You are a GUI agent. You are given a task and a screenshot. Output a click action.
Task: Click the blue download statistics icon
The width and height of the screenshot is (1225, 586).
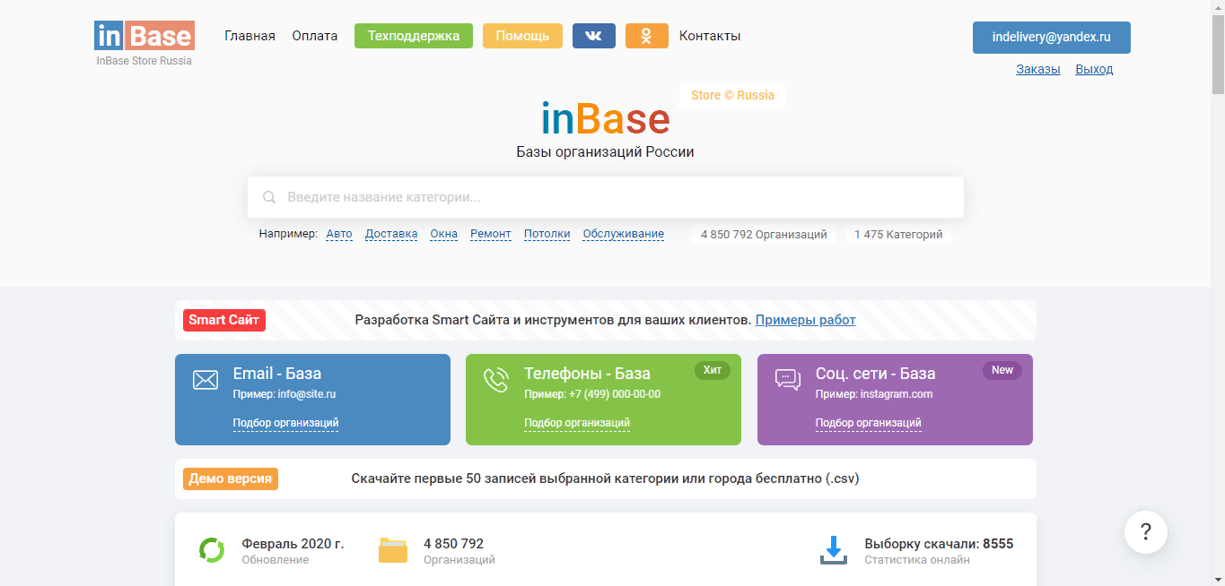834,550
